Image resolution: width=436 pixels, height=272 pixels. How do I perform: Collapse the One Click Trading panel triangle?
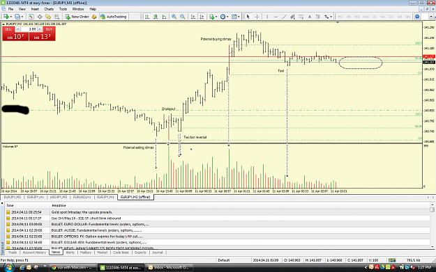click(3, 24)
